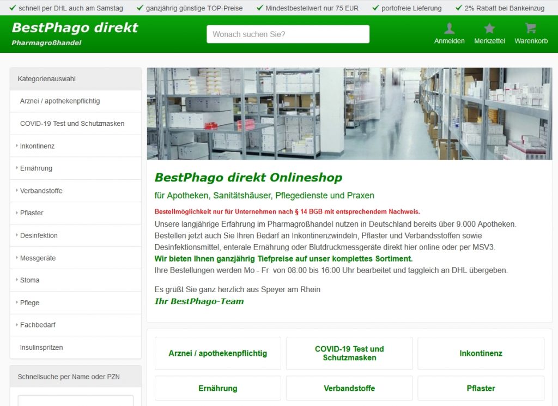
Task: Expand the Verbandstoffe sidebar category
Action: pos(41,191)
